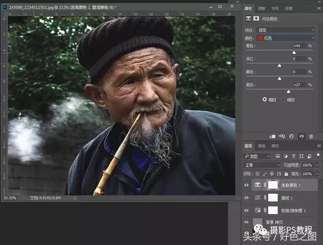Filter layers by adjustment layer icon
Screen dimensions: 323x245
[286, 156]
